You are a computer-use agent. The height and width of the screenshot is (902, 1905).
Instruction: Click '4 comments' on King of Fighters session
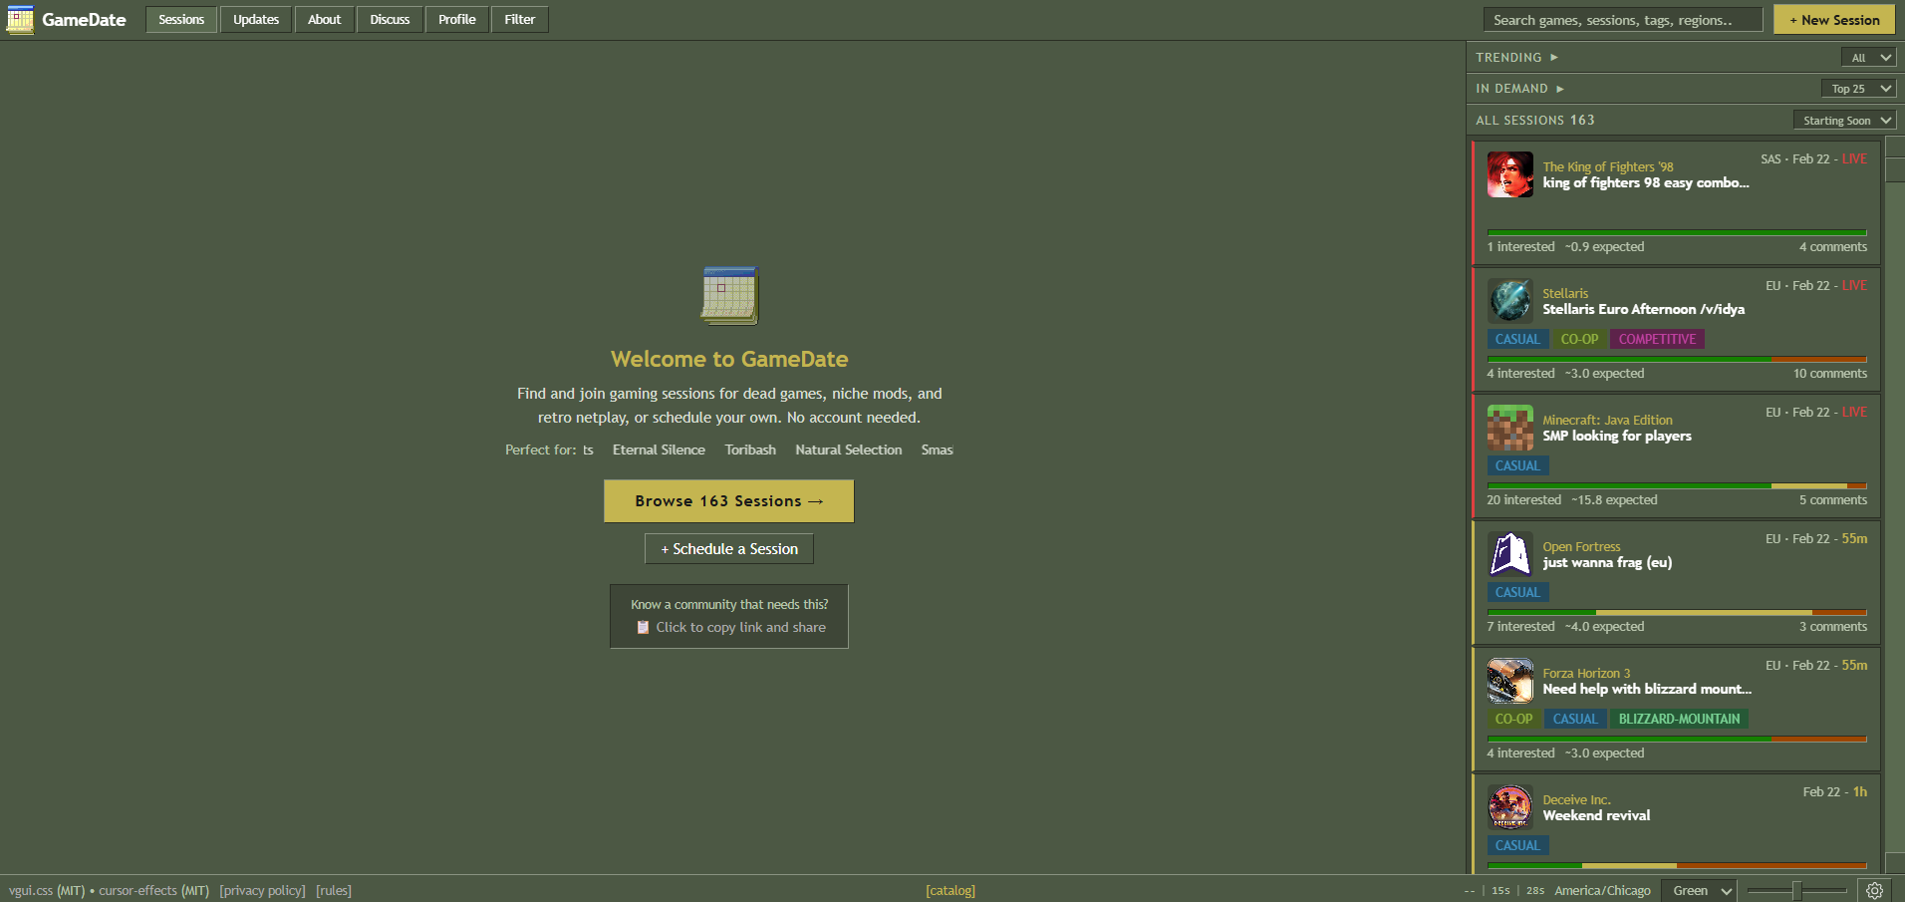[x=1833, y=247]
